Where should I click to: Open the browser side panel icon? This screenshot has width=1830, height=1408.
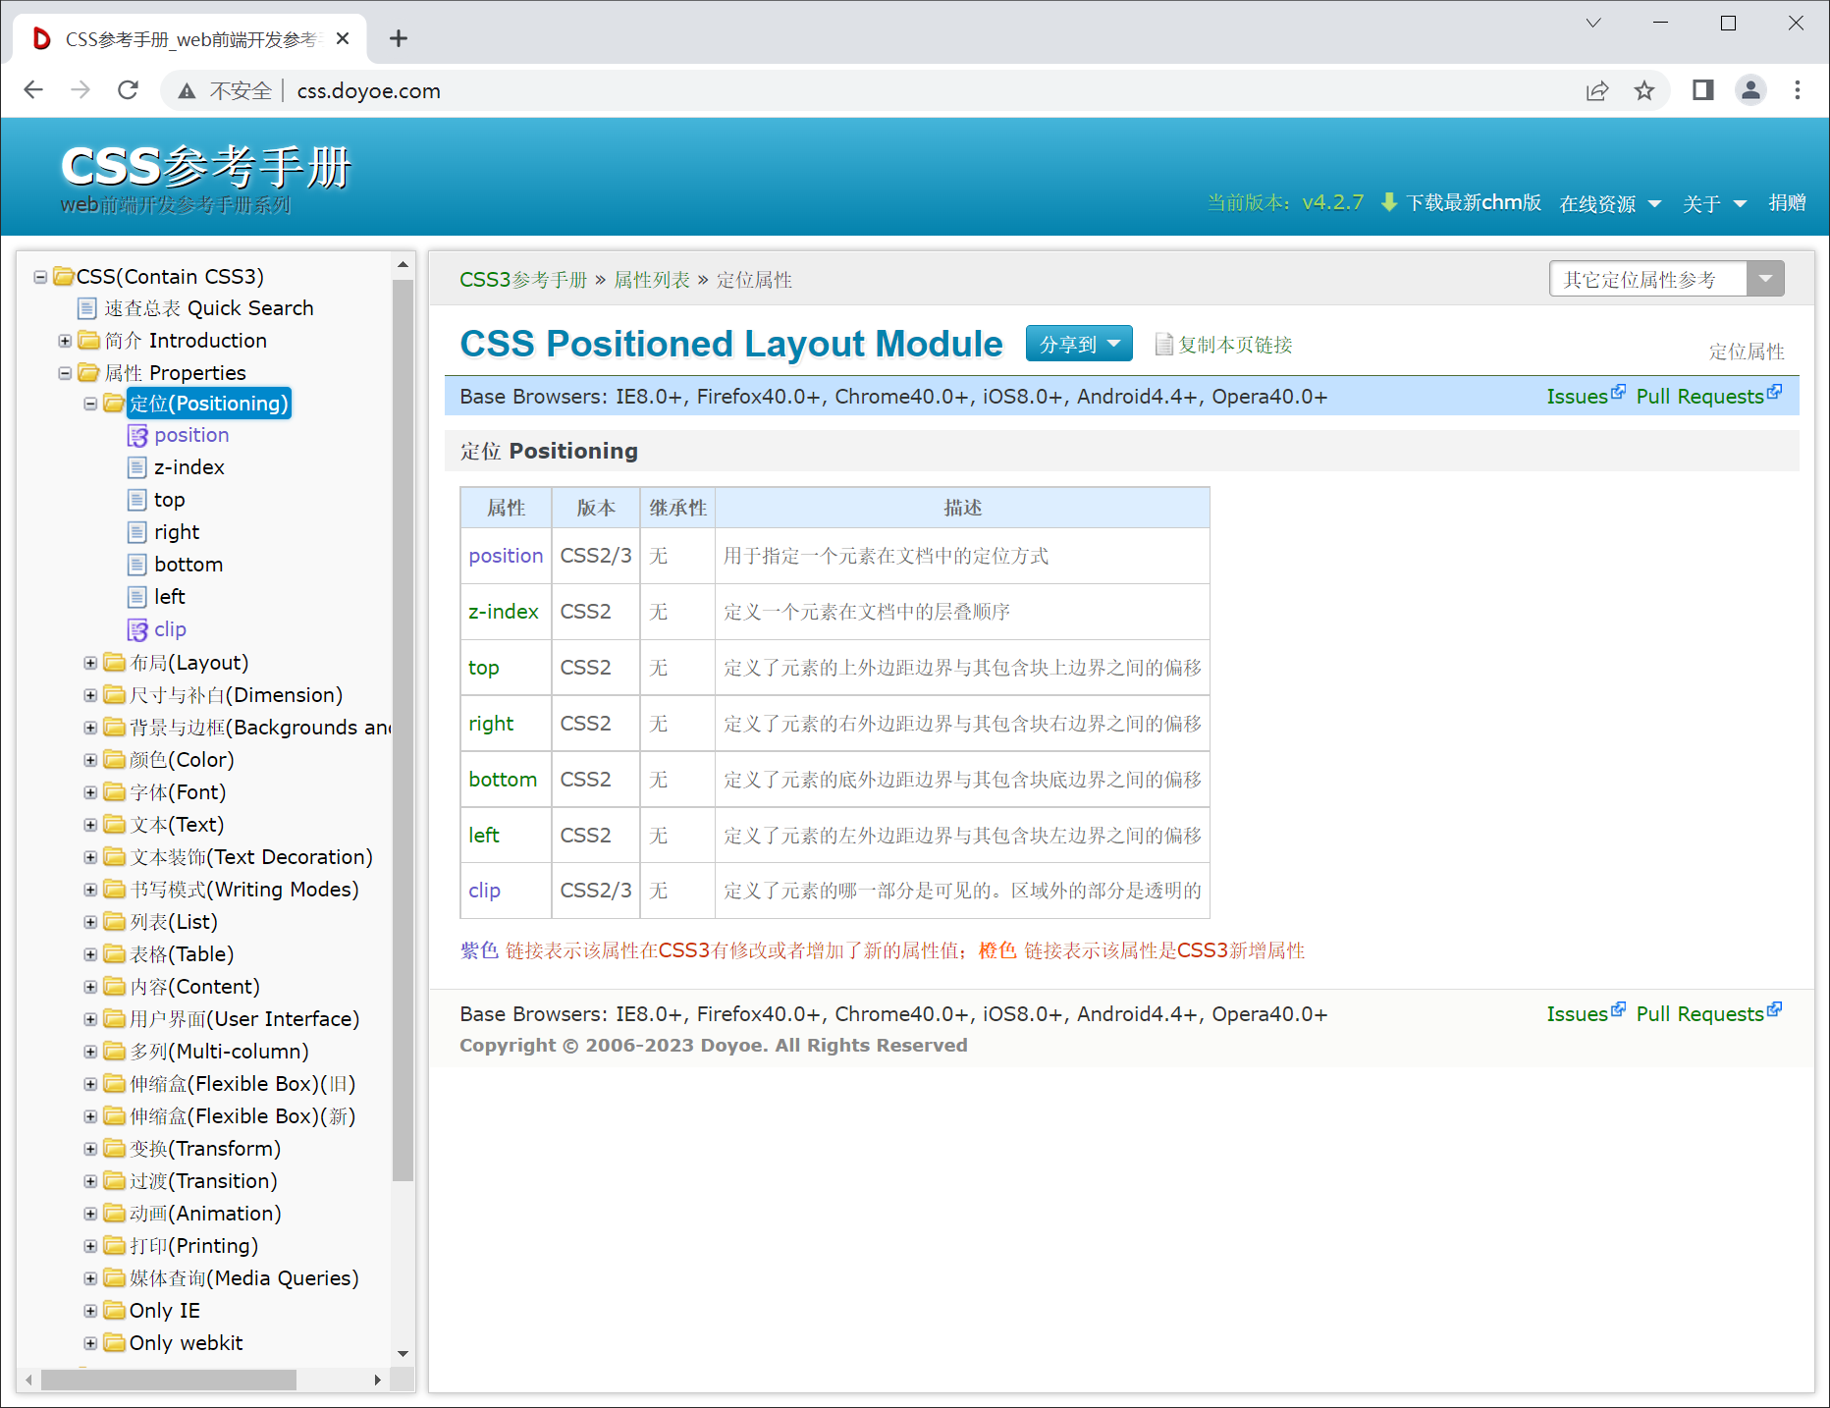1703,90
